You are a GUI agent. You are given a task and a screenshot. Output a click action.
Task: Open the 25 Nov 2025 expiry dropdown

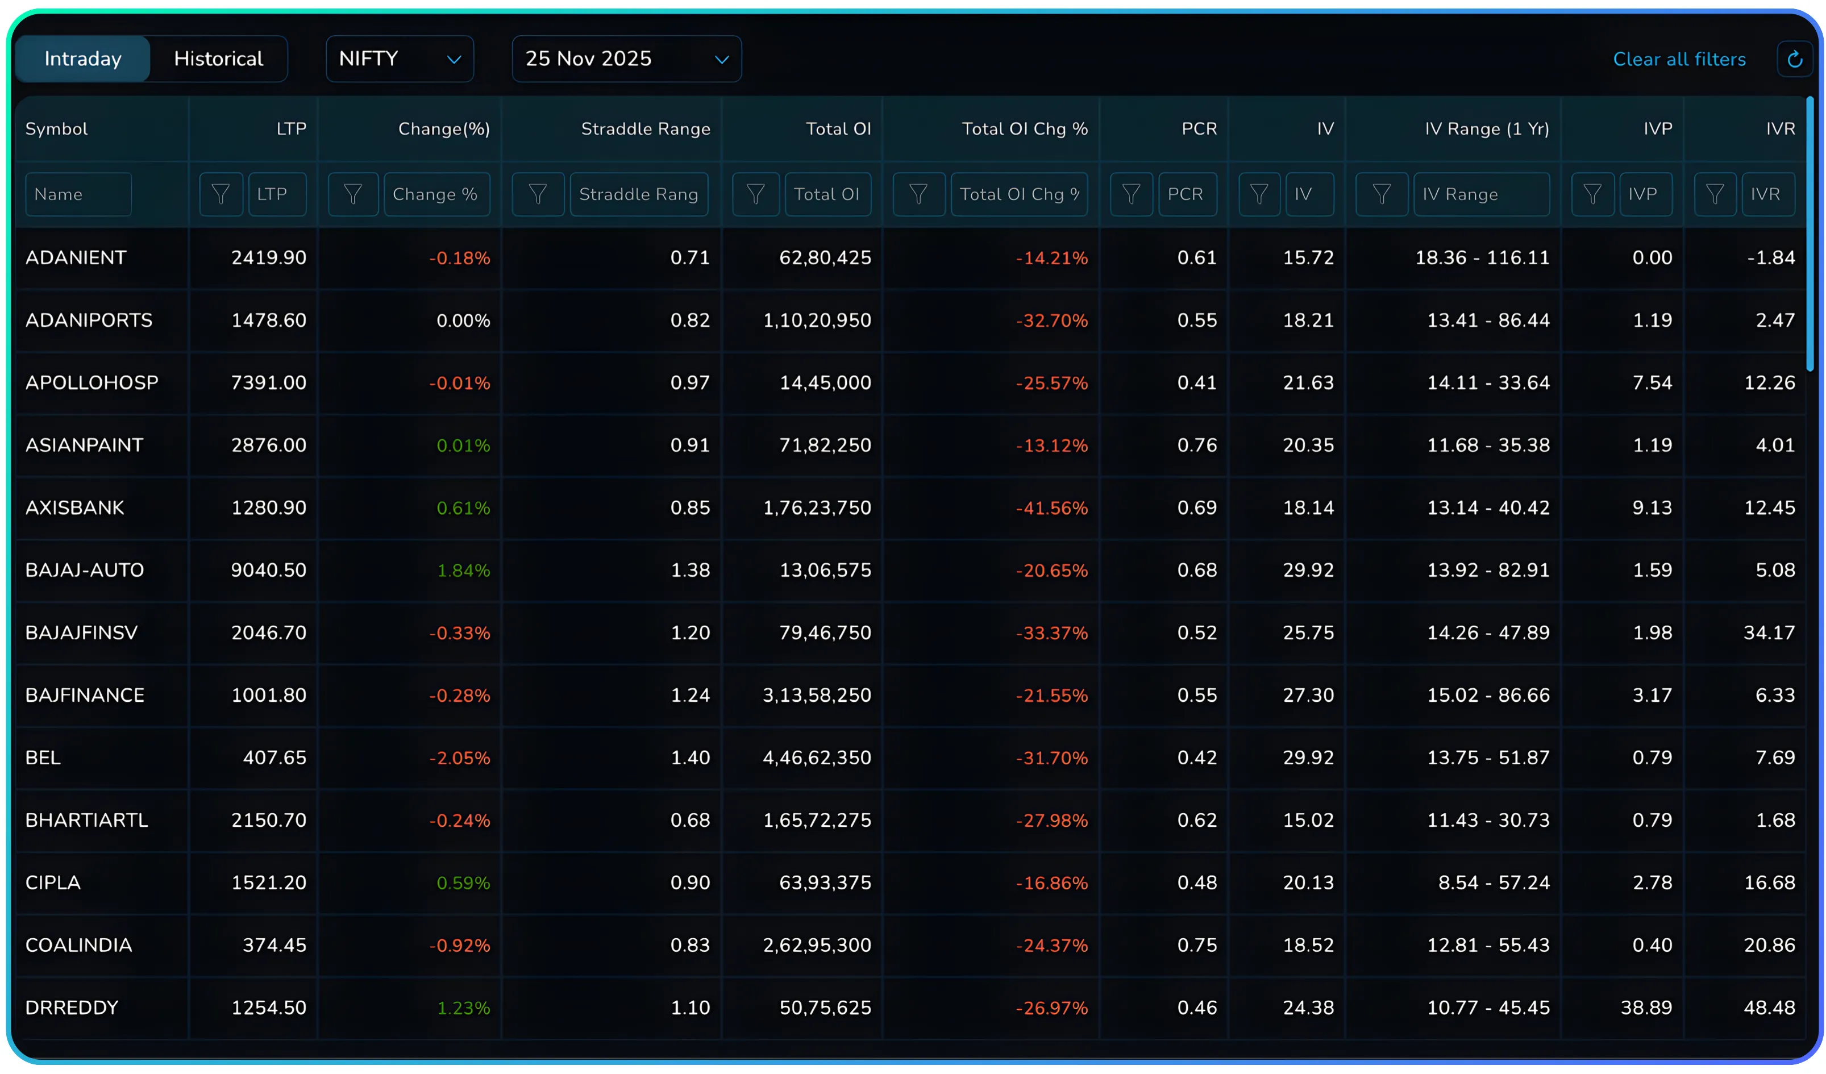(626, 59)
